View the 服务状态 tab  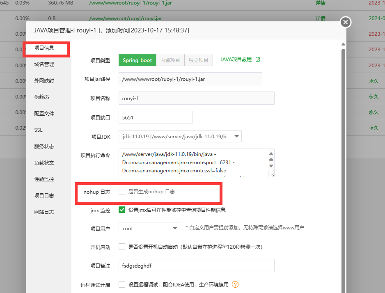click(x=44, y=146)
